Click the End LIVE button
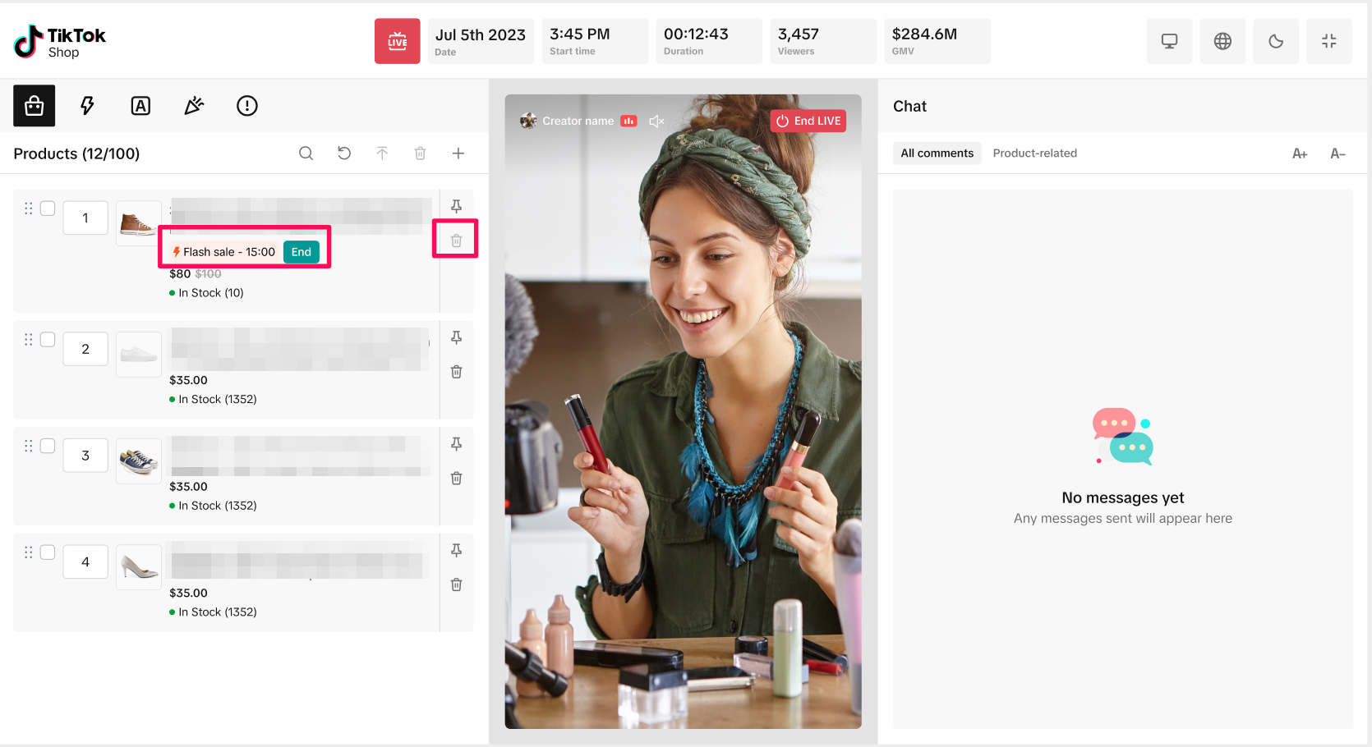This screenshot has width=1372, height=747. coord(808,121)
